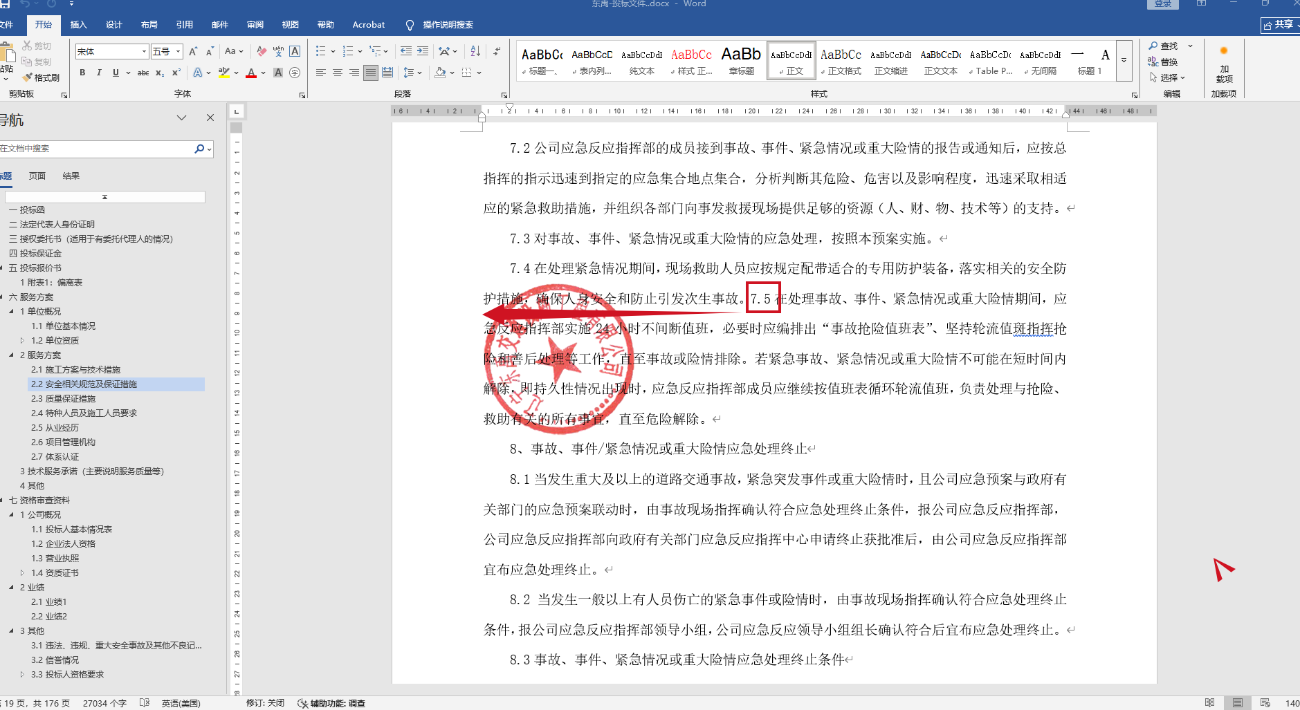1300x710 pixels.
Task: Italicize text using the I button
Action: 99,73
